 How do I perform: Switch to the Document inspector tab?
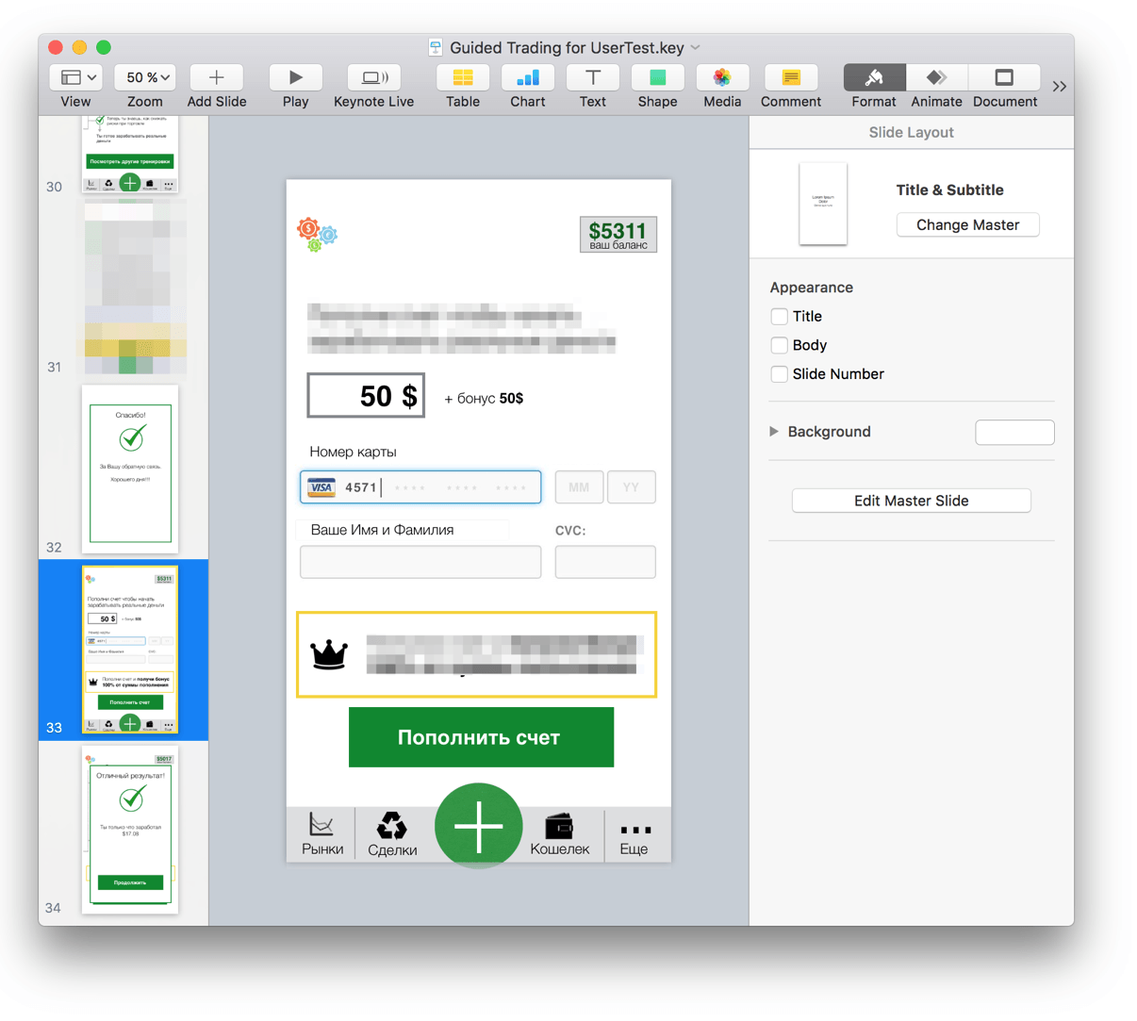pos(1005,77)
